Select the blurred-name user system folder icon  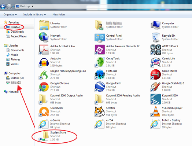99,25
